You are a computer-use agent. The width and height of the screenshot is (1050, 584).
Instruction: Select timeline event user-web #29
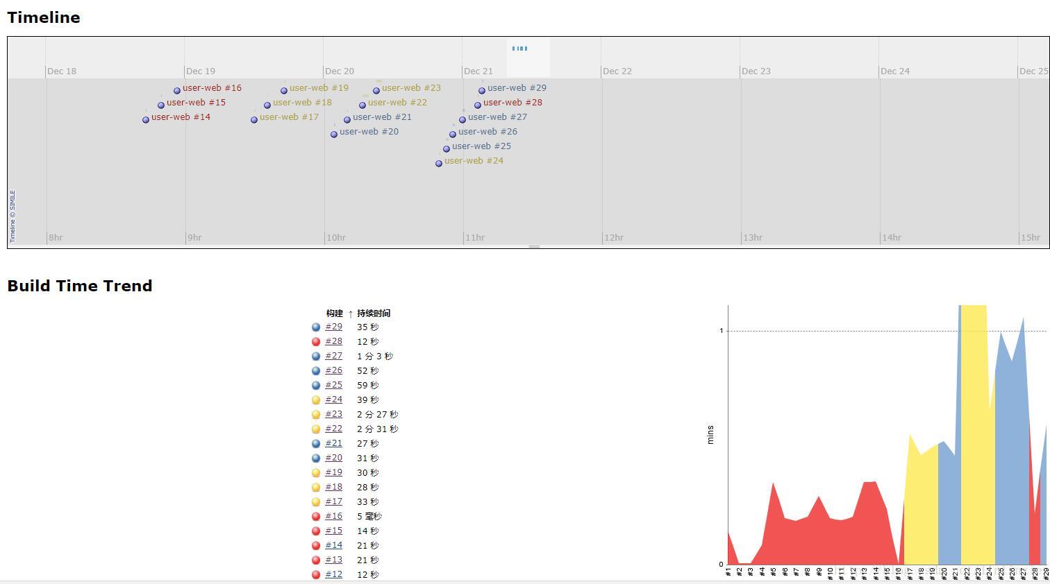pos(517,88)
